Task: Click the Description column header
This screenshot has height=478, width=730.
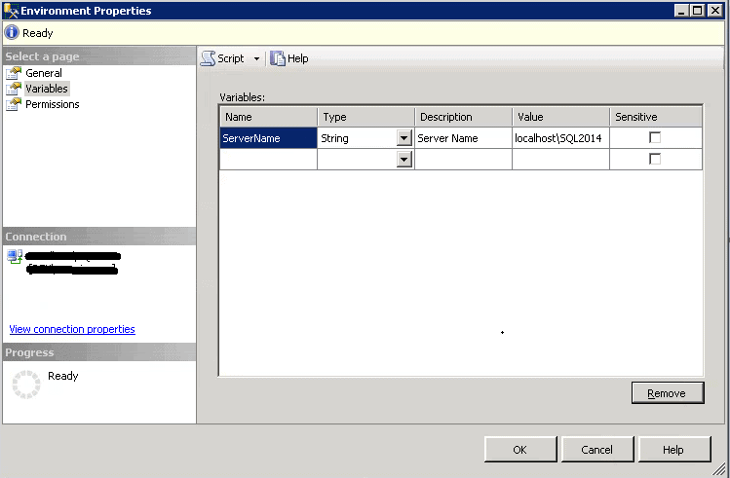Action: [x=463, y=117]
